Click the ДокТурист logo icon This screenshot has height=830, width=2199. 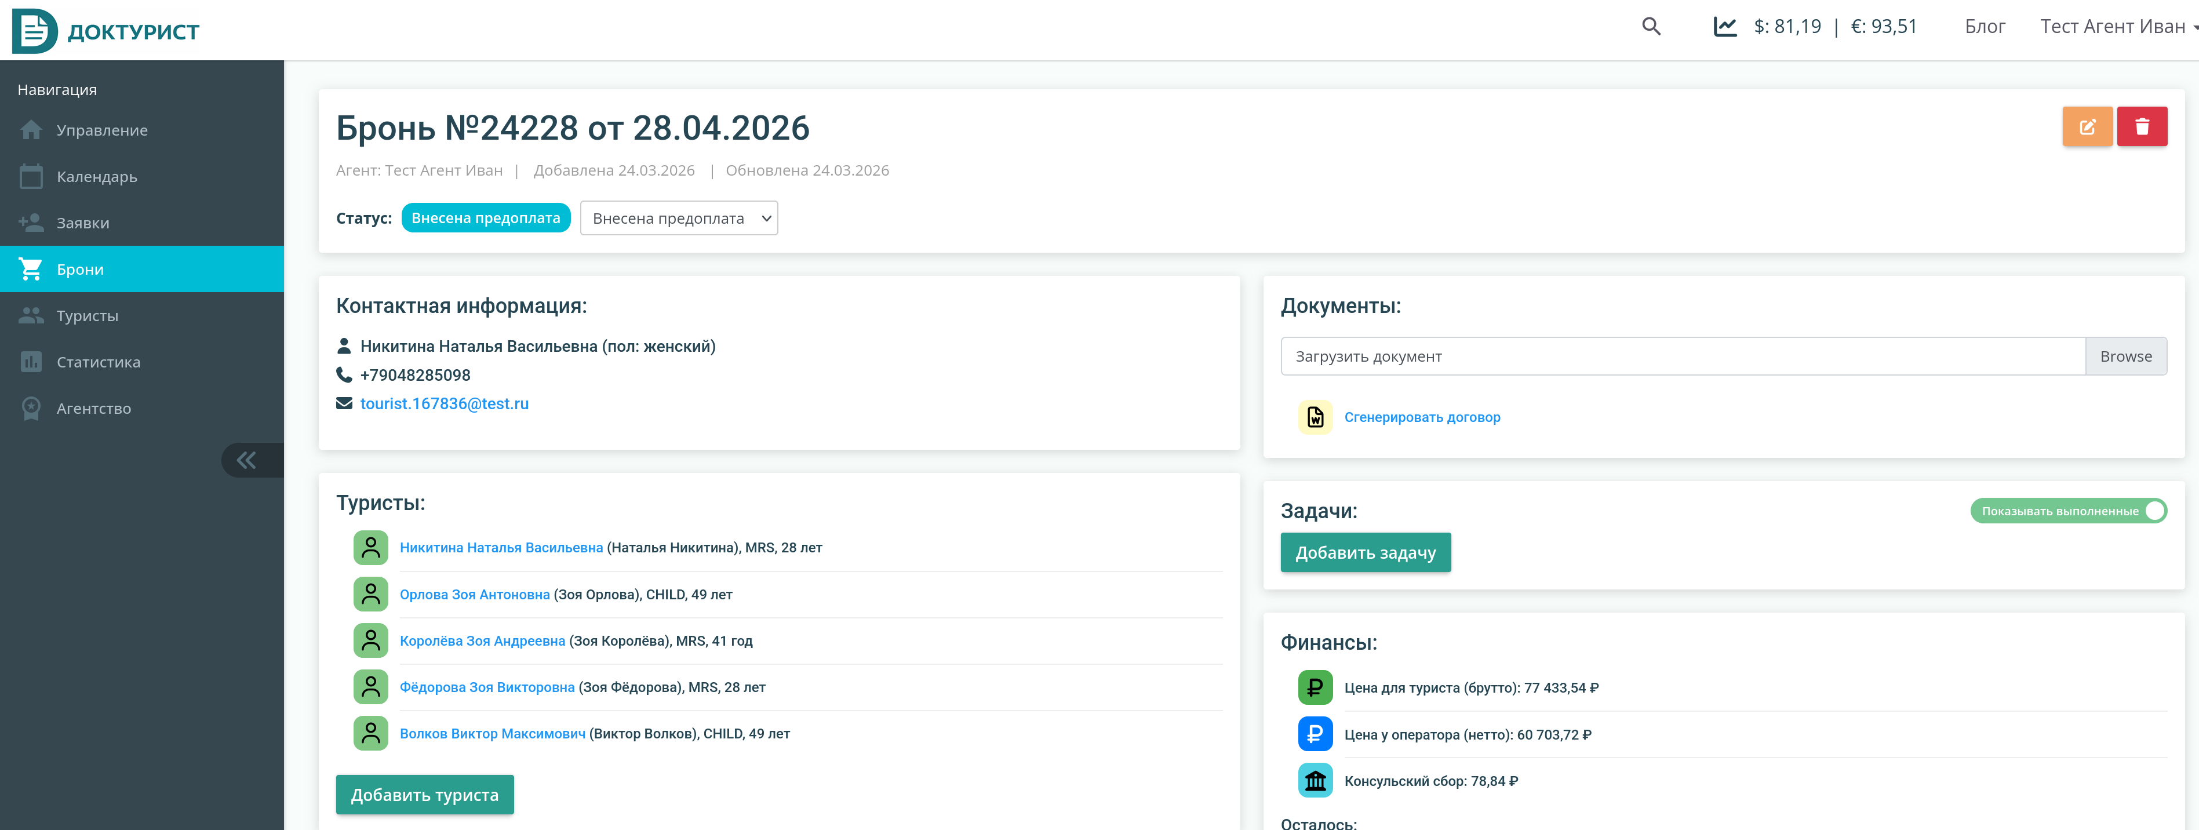click(35, 31)
